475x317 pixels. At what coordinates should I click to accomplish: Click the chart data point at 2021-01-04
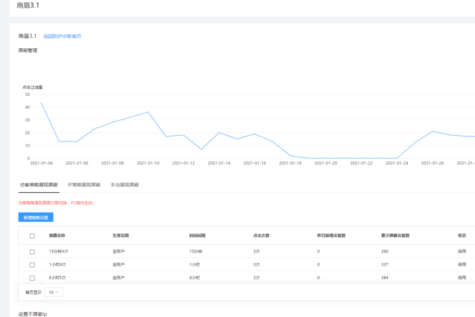[x=41, y=103]
